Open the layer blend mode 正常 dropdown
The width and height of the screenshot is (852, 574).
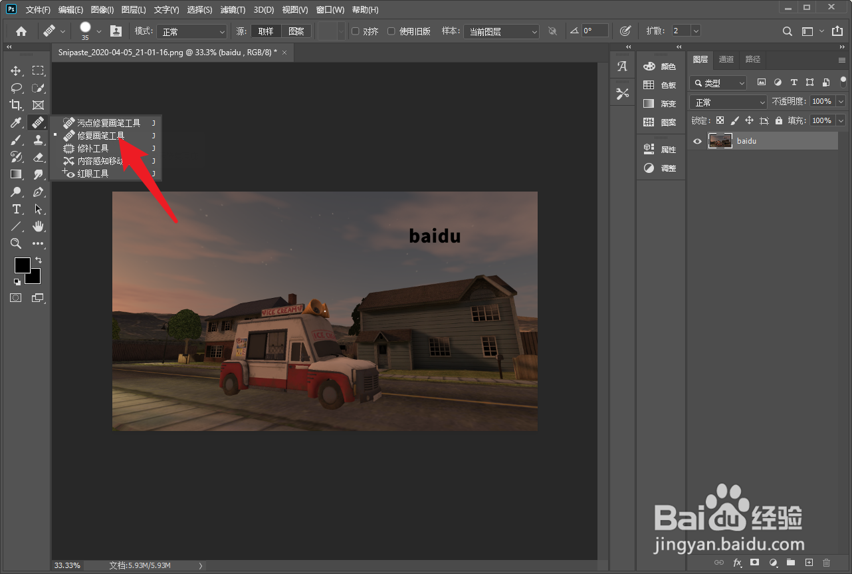pyautogui.click(x=728, y=102)
